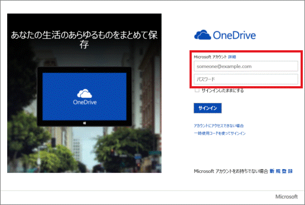Click the blue サインイン button

click(208, 108)
